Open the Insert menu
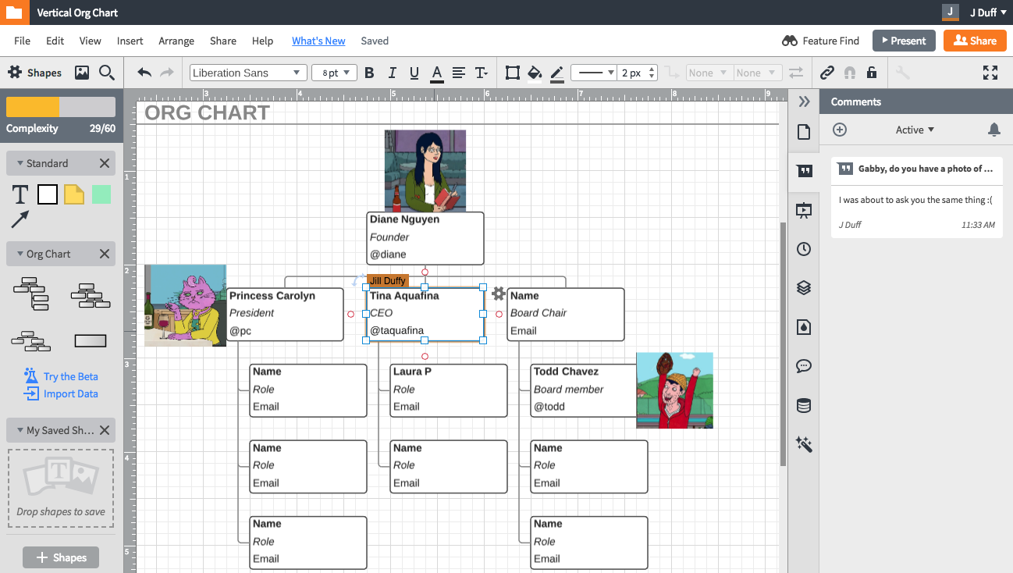This screenshot has width=1013, height=573. (130, 41)
